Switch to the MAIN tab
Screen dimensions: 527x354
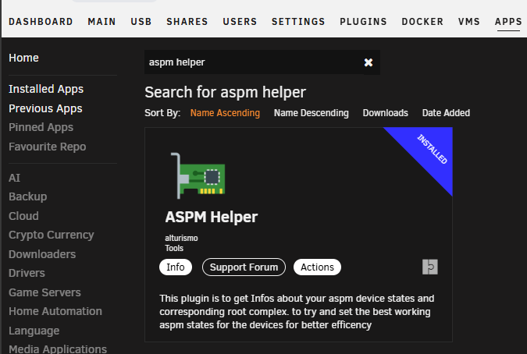pos(101,22)
